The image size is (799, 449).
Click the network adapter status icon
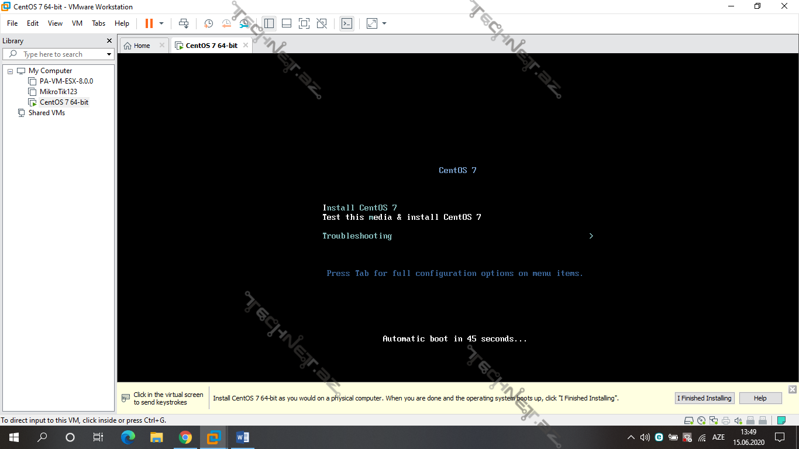(x=714, y=420)
